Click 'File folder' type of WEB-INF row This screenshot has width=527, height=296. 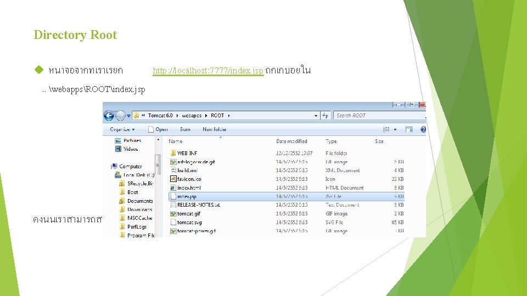tap(336, 153)
